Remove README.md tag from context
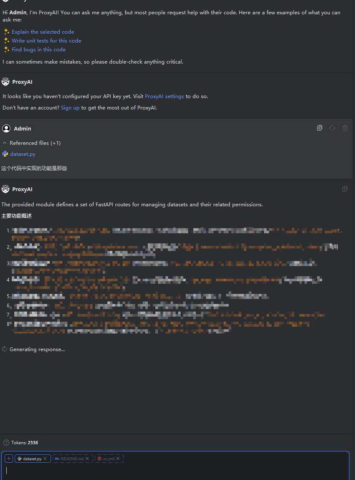 pyautogui.click(x=87, y=459)
